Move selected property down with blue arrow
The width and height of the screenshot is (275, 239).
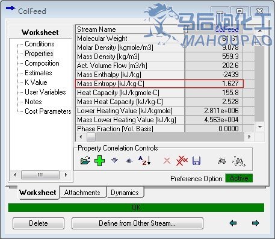pos(114,160)
